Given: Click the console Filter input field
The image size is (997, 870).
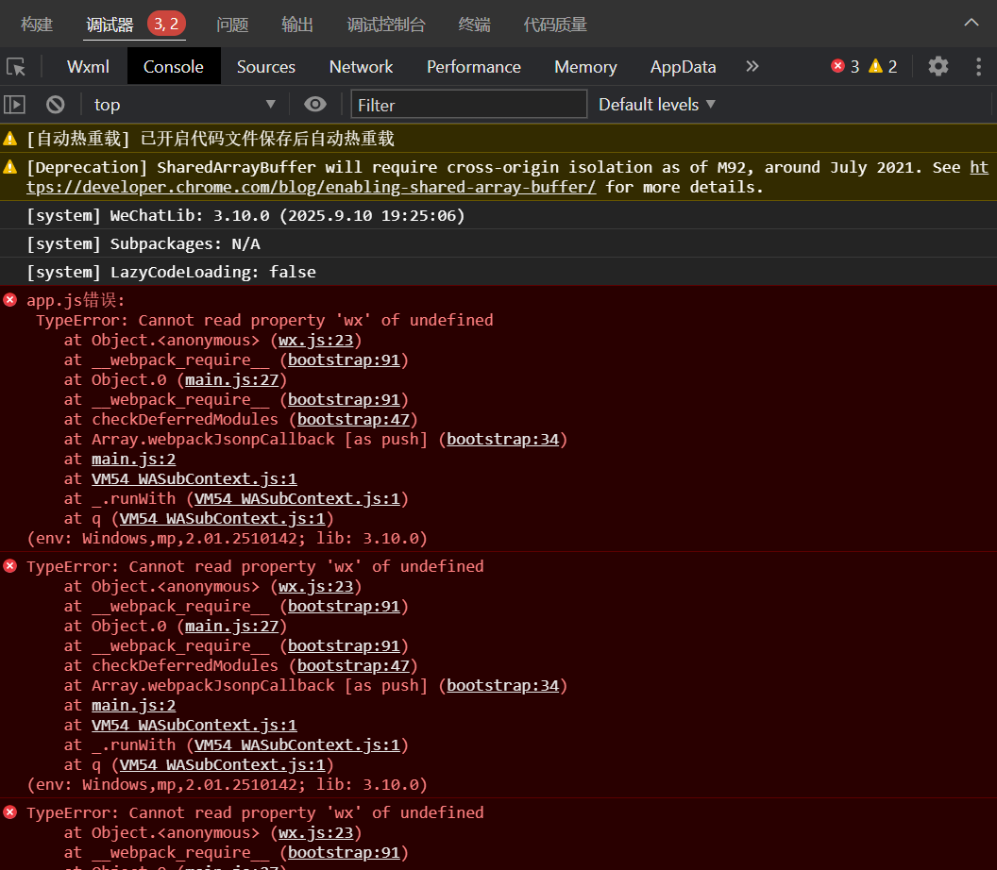Looking at the screenshot, I should pos(468,105).
